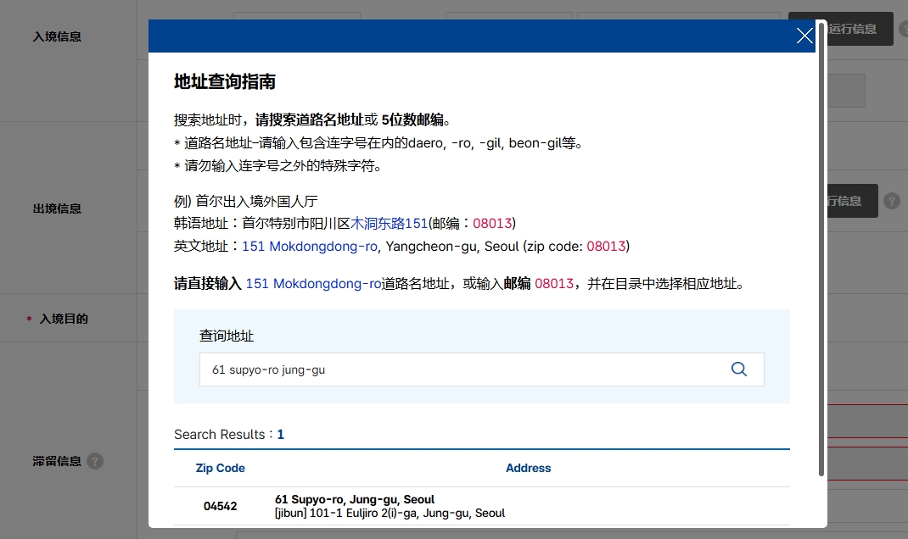This screenshot has width=908, height=539.
Task: Click the blue 151 Mokdongdong-ro example in the English address line
Action: 309,247
